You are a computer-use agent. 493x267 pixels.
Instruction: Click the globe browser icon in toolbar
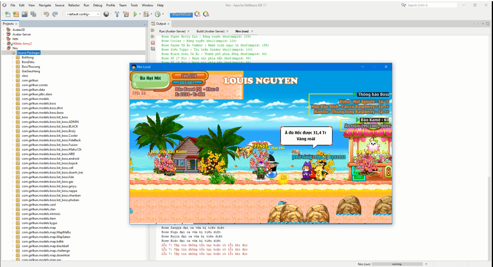point(106,14)
